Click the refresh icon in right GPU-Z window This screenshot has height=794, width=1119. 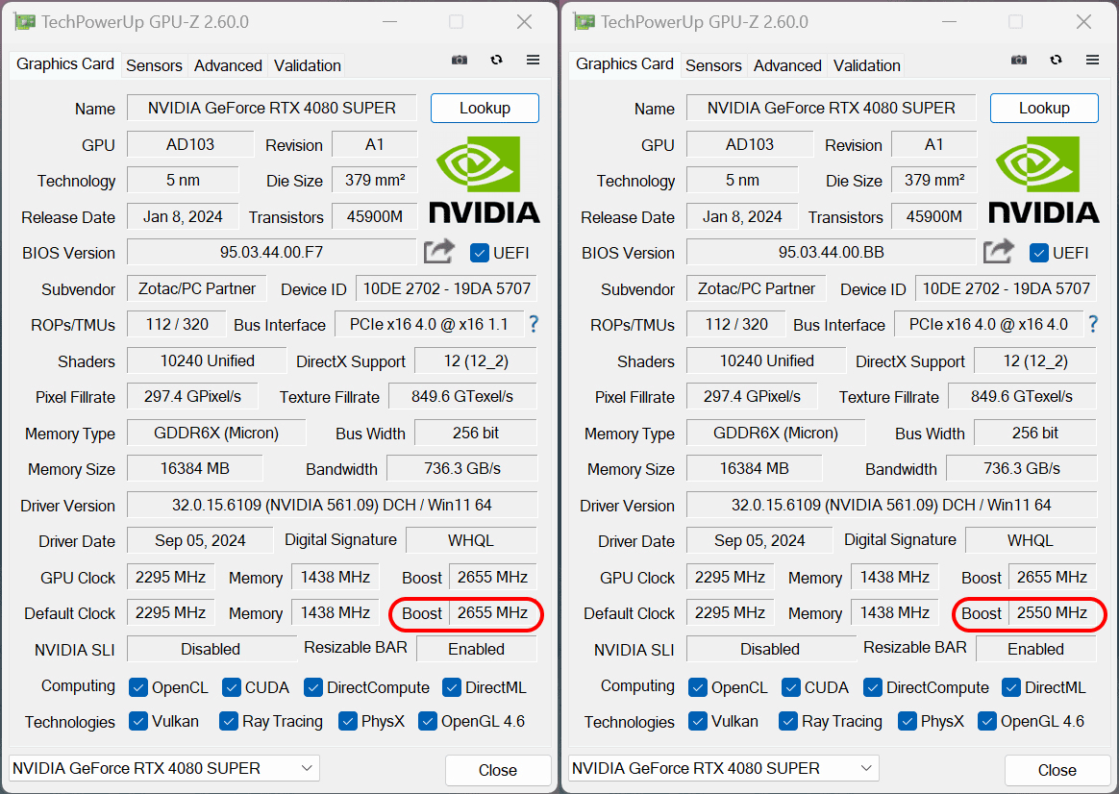1056,60
